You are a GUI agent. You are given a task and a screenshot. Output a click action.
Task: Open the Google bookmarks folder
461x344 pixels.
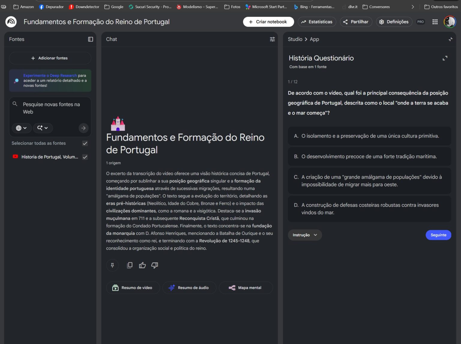pyautogui.click(x=114, y=7)
